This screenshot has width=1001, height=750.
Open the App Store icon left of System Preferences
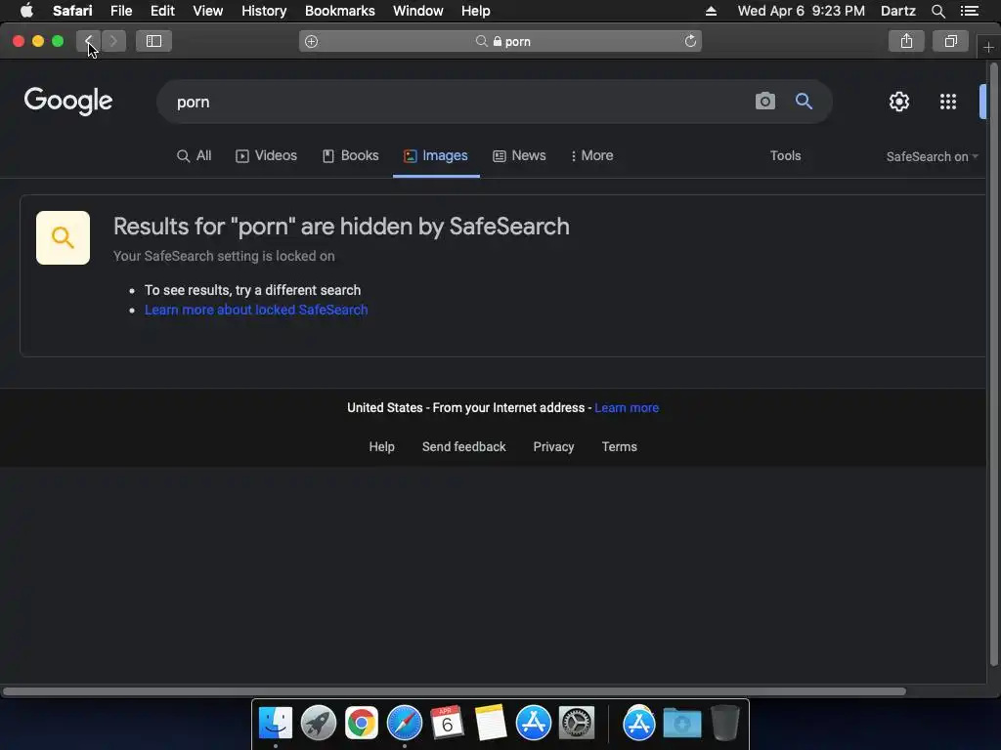(533, 724)
